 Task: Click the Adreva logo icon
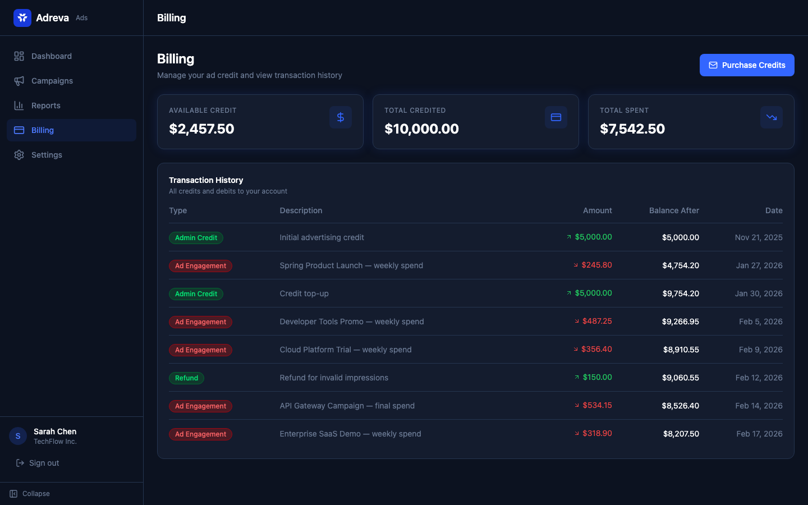(22, 18)
